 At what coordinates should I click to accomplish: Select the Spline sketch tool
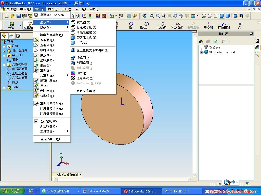[224, 25]
